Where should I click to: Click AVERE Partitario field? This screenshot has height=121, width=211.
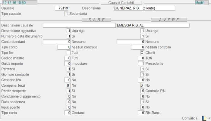[x=142, y=69]
